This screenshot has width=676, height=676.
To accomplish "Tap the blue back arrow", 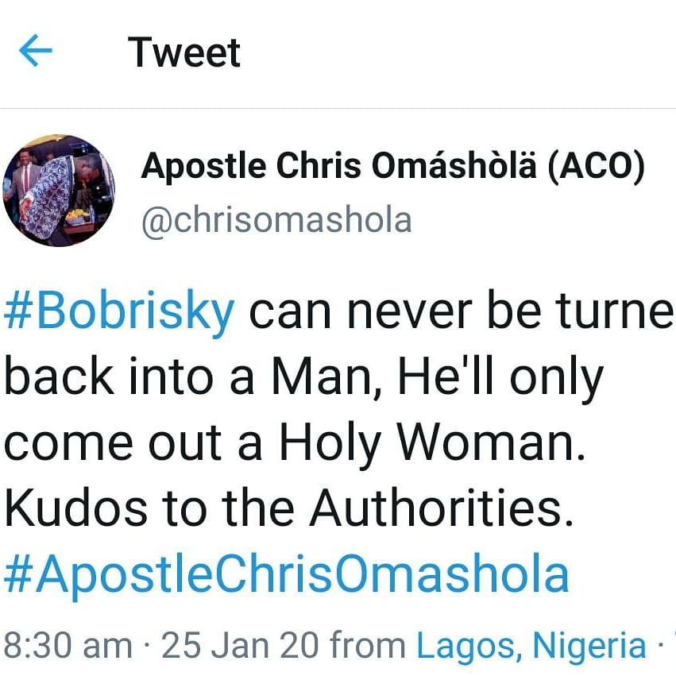I will click(35, 52).
